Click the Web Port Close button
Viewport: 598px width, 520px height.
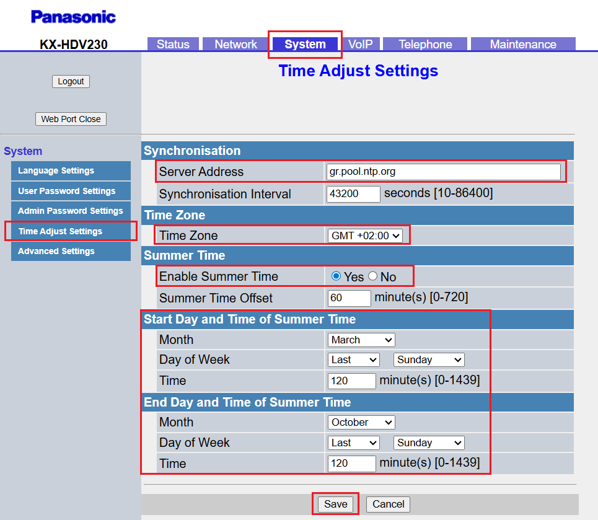click(71, 119)
